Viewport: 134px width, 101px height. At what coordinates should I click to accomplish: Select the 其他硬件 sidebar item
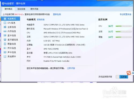(10, 56)
